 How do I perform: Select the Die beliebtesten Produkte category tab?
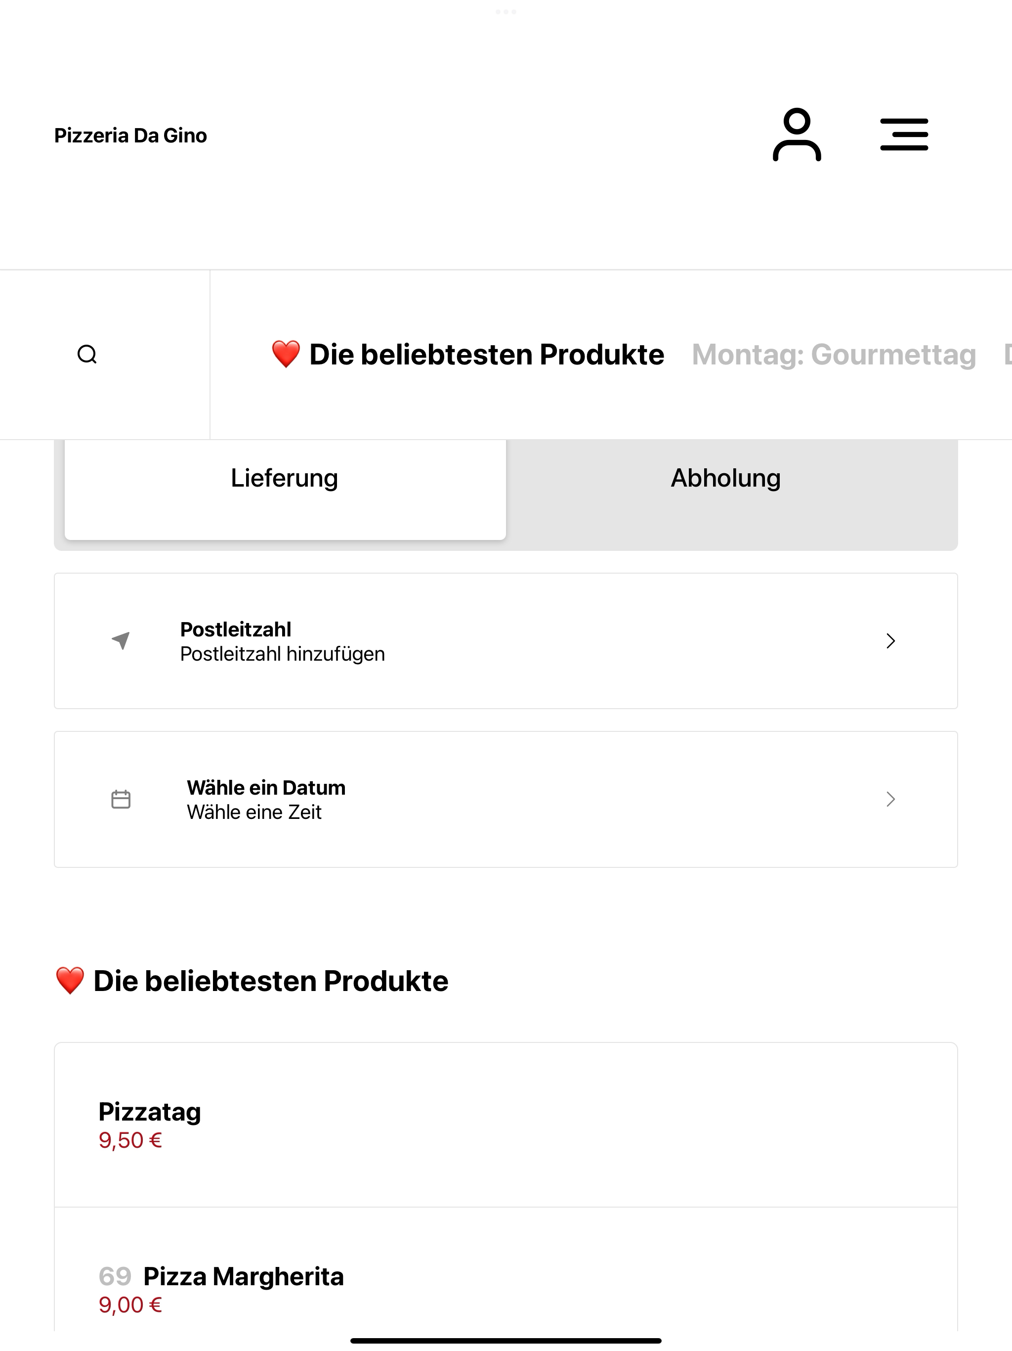point(467,354)
